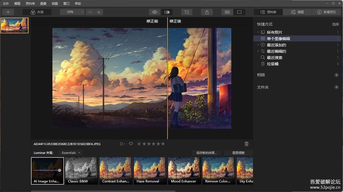Select 单个图像编辑 shortcut
Viewport: 343px width, 192px height.
(297, 39)
